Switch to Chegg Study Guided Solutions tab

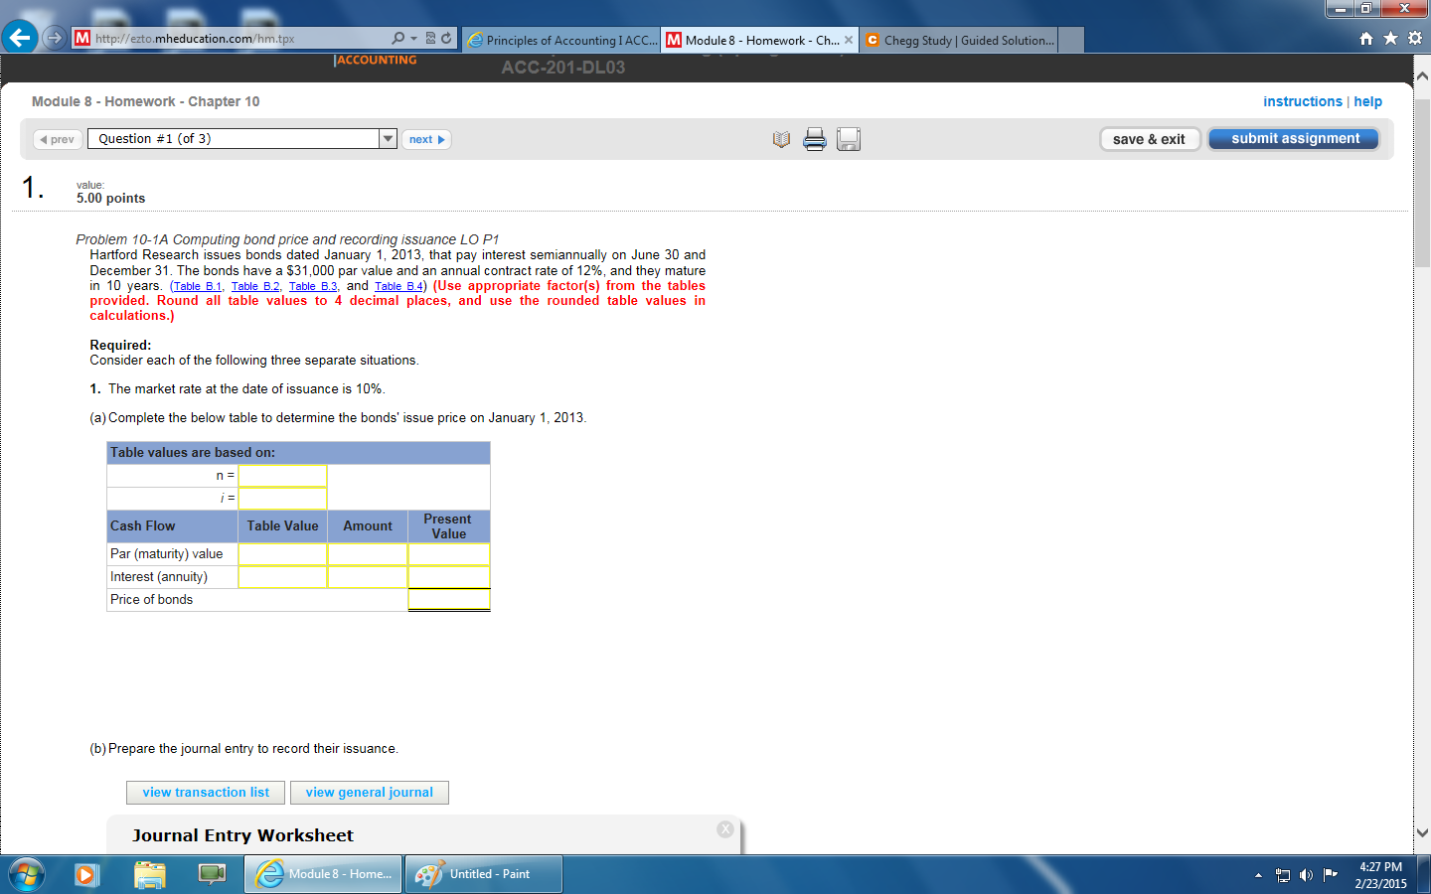[x=959, y=41]
